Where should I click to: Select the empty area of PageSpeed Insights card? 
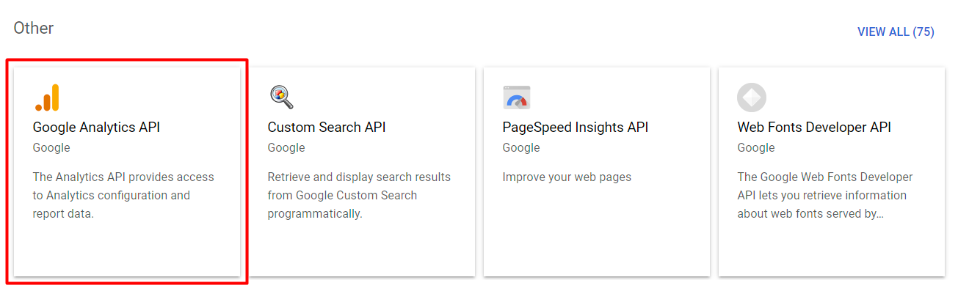(597, 231)
